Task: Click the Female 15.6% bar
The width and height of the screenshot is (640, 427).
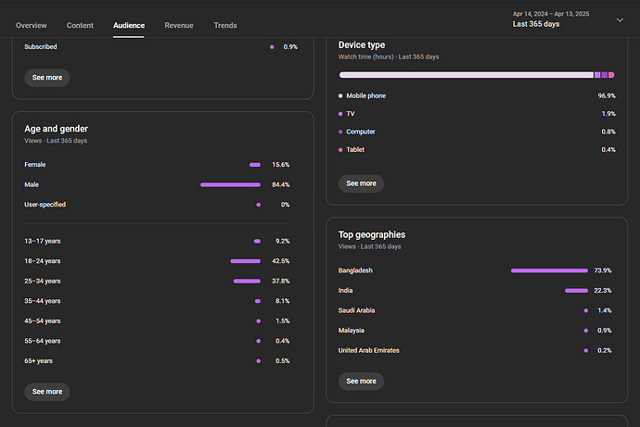Action: pyautogui.click(x=255, y=165)
